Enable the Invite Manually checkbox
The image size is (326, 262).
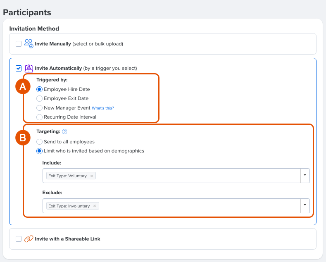point(19,44)
